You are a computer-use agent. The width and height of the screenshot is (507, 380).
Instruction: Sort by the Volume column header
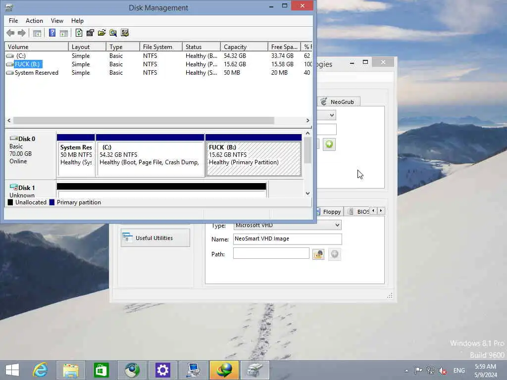(x=36, y=47)
